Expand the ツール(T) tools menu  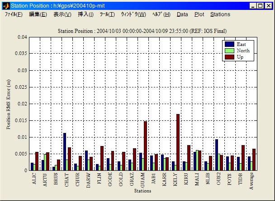pyautogui.click(x=107, y=14)
